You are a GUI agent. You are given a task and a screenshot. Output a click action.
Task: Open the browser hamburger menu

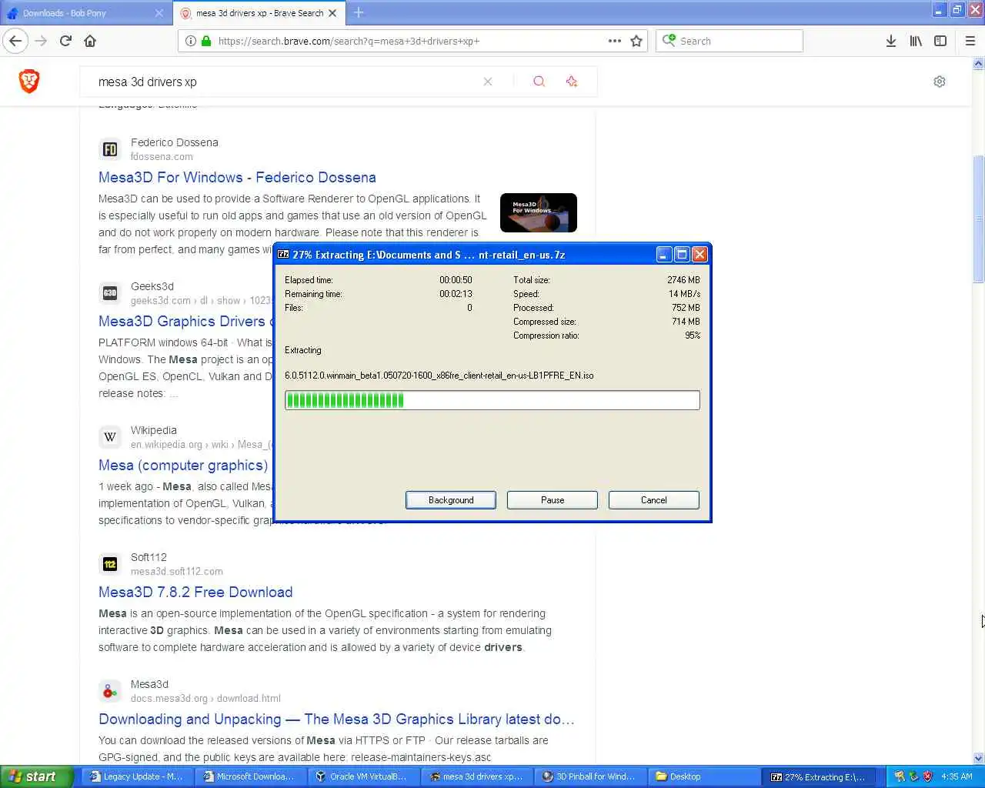pyautogui.click(x=970, y=41)
